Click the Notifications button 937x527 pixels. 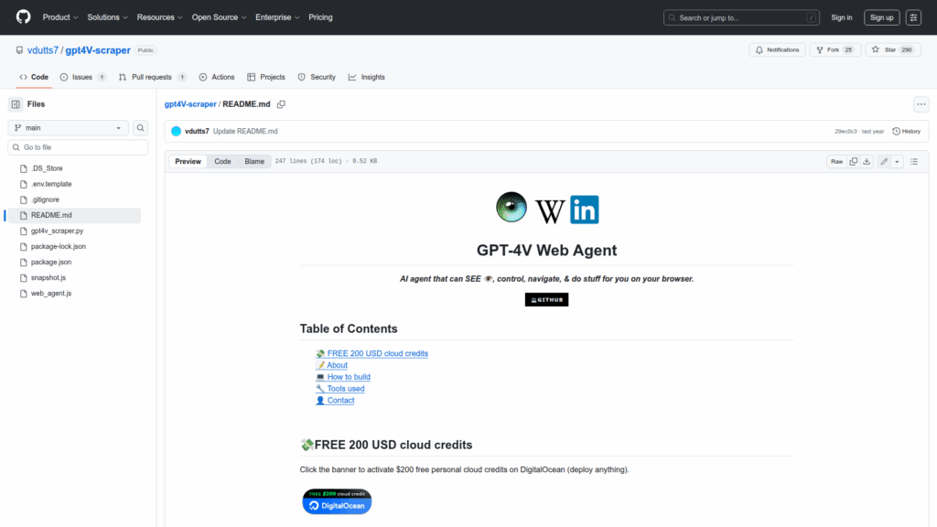tap(778, 50)
